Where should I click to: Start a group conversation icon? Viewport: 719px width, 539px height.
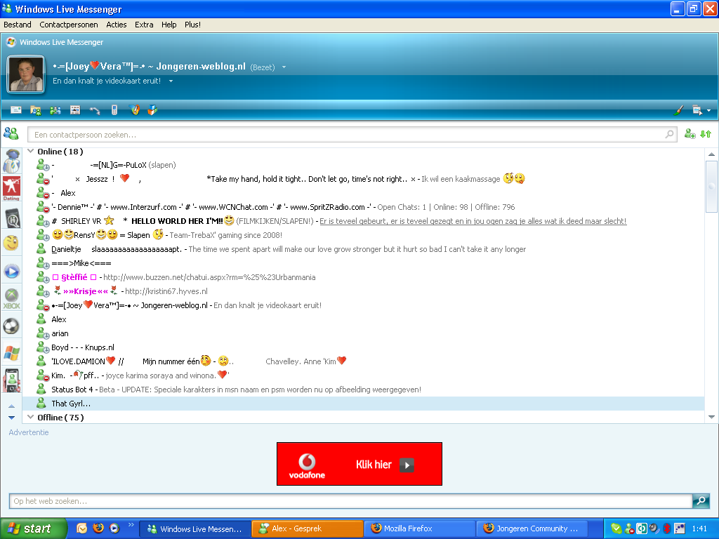point(55,110)
